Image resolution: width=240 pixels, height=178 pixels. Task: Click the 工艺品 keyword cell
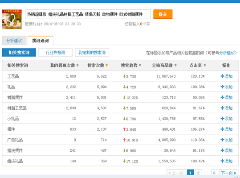pyautogui.click(x=13, y=76)
